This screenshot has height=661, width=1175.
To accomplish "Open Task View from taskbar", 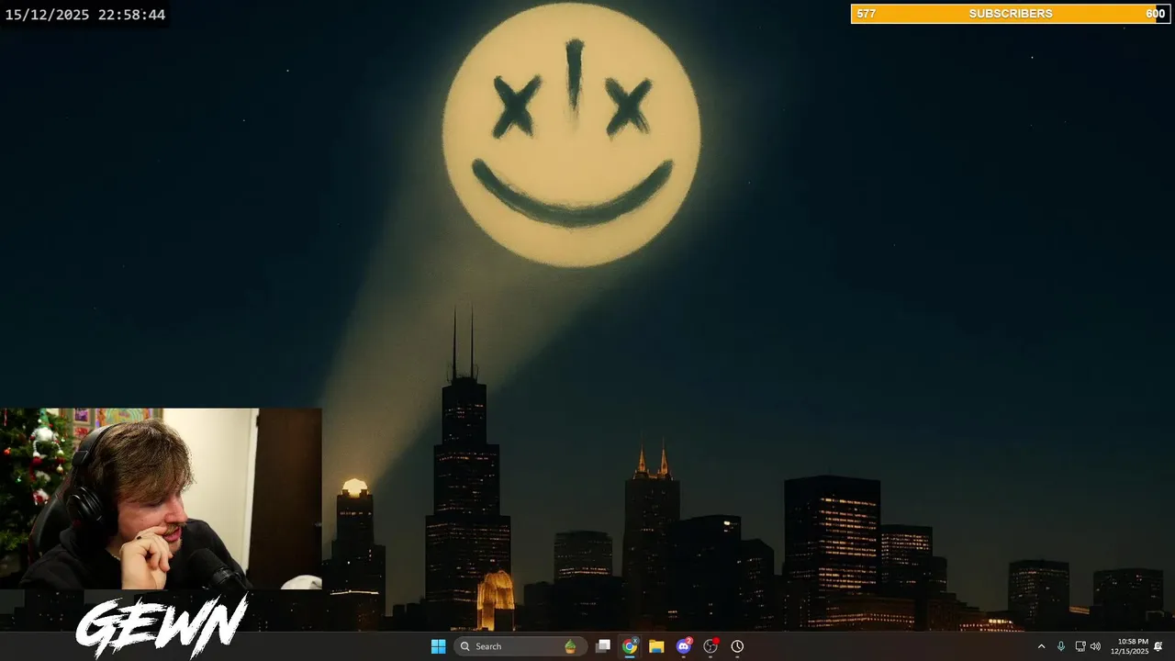I will pos(603,646).
